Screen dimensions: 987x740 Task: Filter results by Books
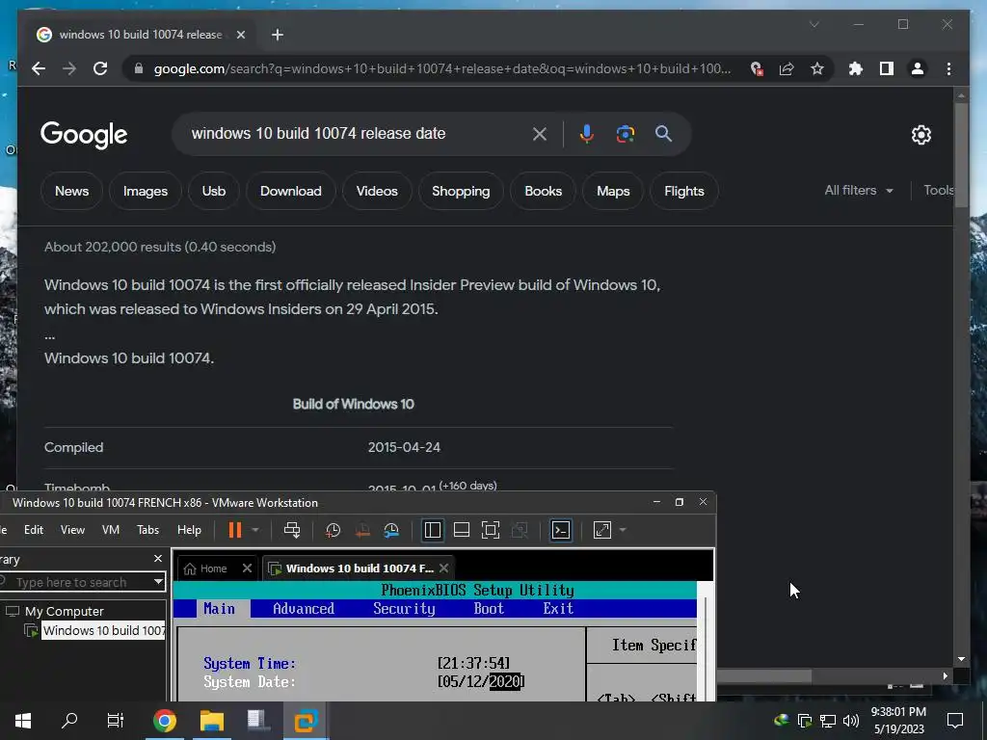[x=544, y=191]
